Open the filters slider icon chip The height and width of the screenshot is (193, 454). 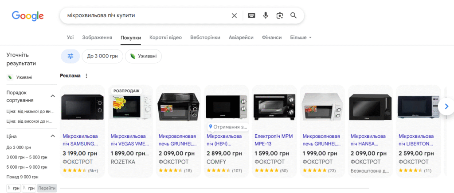click(70, 56)
